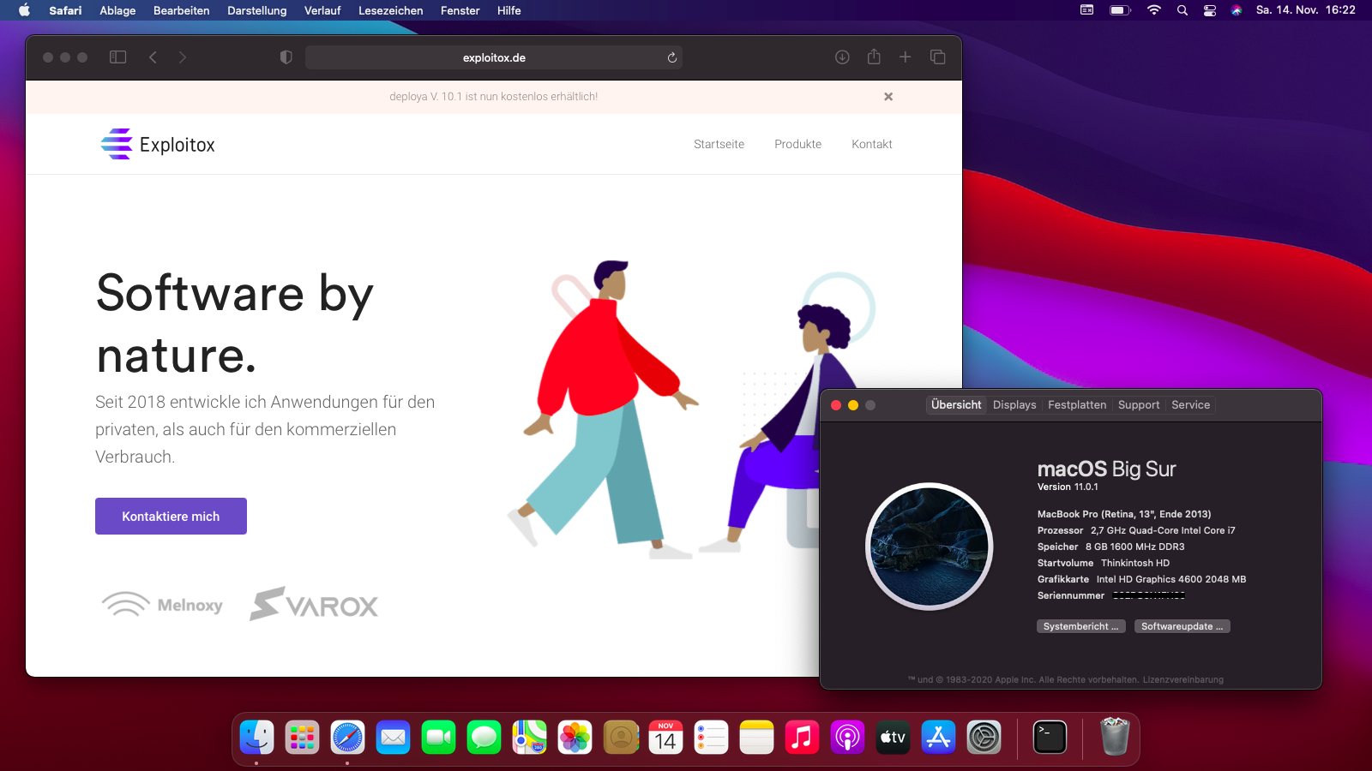1372x771 pixels.
Task: Switch to the Displays tab
Action: click(1014, 404)
